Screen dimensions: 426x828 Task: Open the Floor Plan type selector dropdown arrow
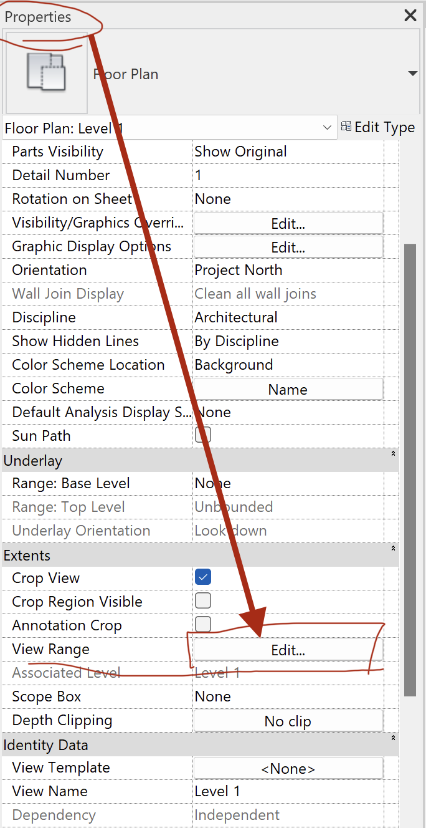pyautogui.click(x=412, y=74)
